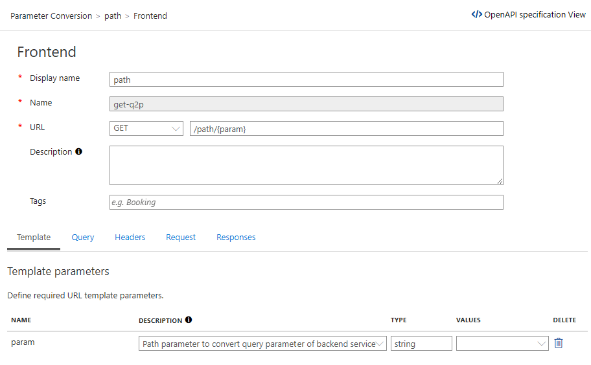This screenshot has height=365, width=591.
Task: Switch to the Query tab
Action: coord(83,238)
